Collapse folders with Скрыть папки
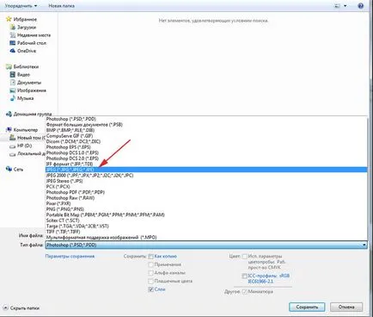 click(21, 308)
